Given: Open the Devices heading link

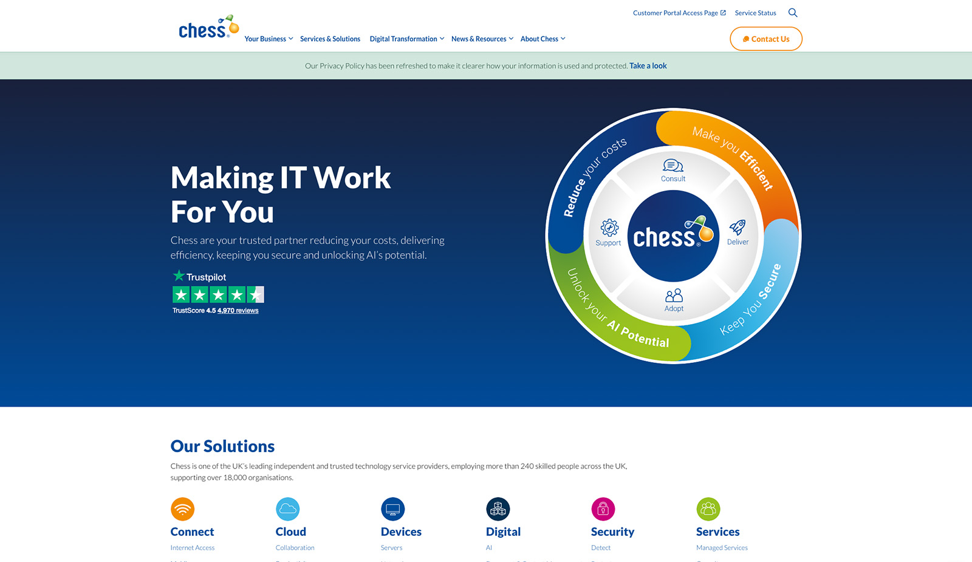Looking at the screenshot, I should 401,532.
